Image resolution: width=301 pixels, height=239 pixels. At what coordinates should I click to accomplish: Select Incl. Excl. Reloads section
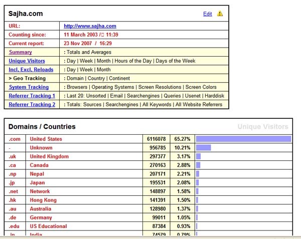pyautogui.click(x=31, y=70)
